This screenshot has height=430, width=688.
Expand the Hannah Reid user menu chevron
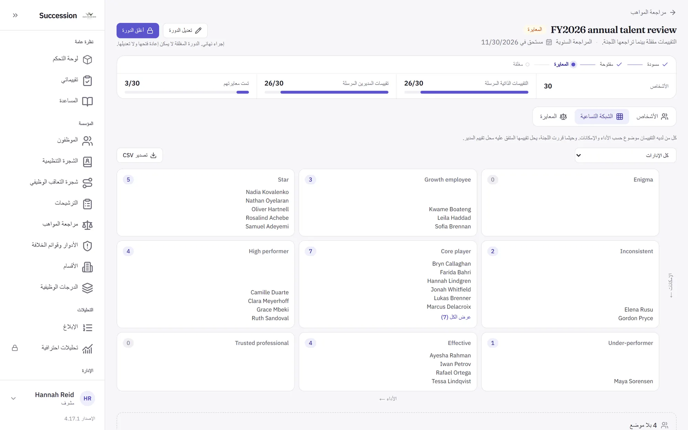(13, 398)
